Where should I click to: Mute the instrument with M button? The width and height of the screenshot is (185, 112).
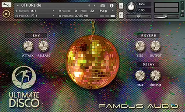[x=121, y=15]
